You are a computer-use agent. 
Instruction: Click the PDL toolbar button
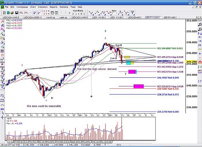pyautogui.click(x=21, y=13)
